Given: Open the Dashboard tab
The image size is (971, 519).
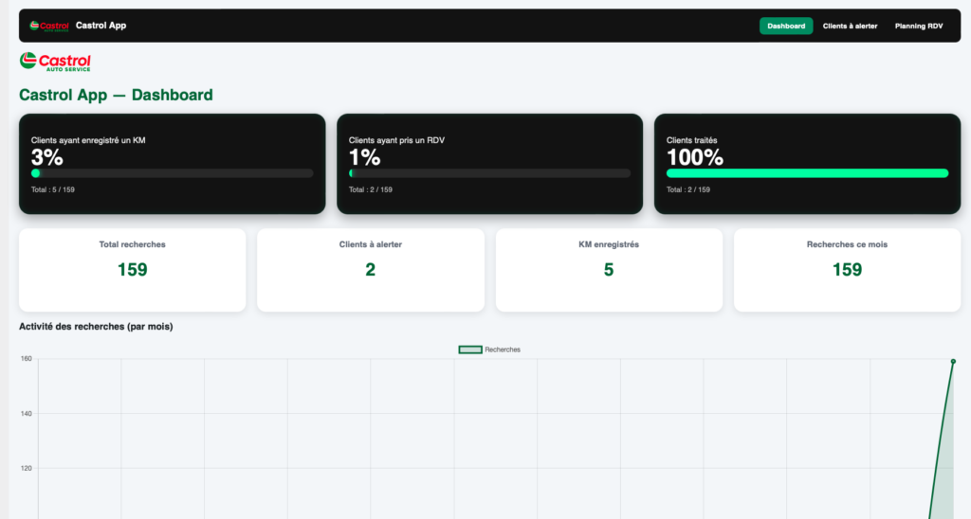Looking at the screenshot, I should (x=785, y=26).
